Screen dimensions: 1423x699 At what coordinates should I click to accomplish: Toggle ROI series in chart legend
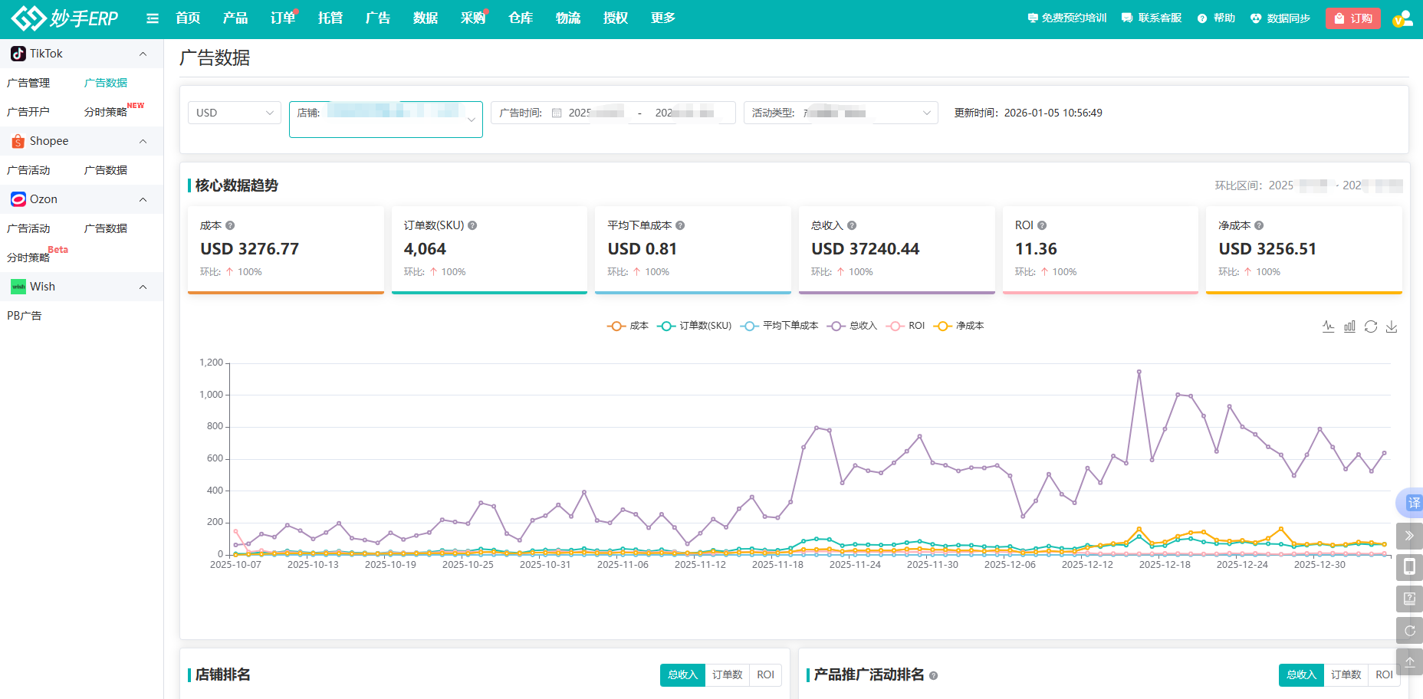tap(906, 326)
